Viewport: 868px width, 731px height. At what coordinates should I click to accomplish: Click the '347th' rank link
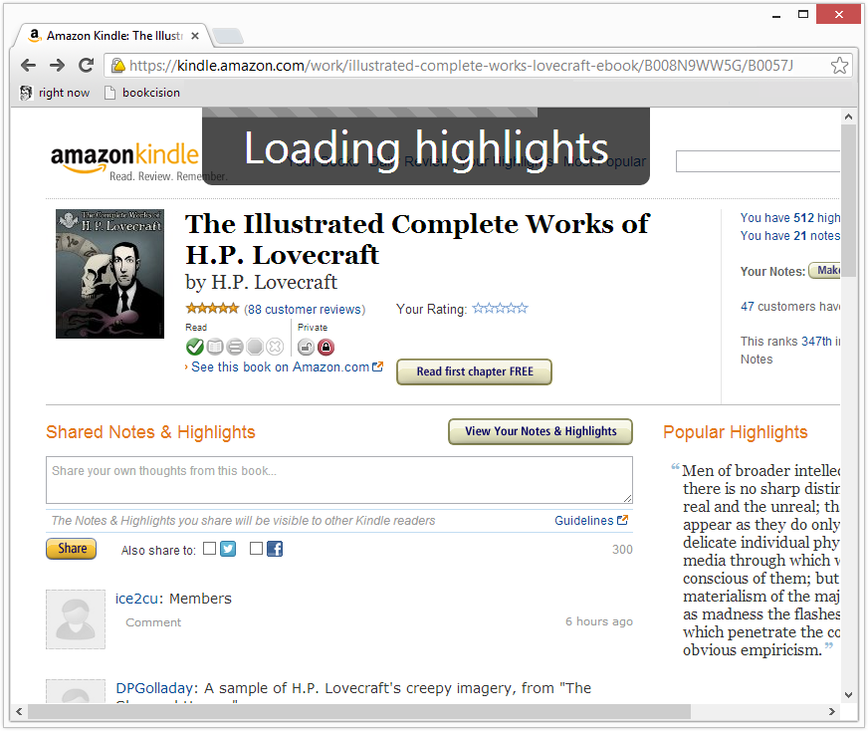tap(816, 342)
